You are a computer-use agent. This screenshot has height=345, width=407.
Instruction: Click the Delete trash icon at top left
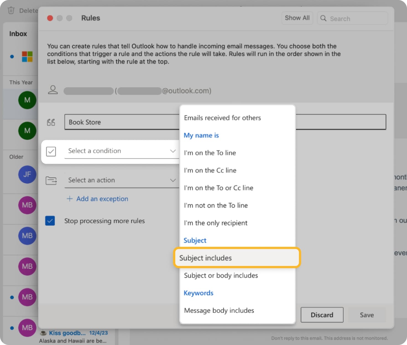tap(11, 10)
